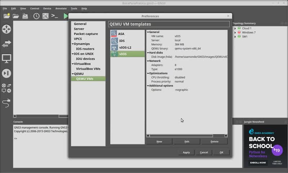Toggle the show interface labels icon
This screenshot has width=288, height=173.
[x=45, y=16]
